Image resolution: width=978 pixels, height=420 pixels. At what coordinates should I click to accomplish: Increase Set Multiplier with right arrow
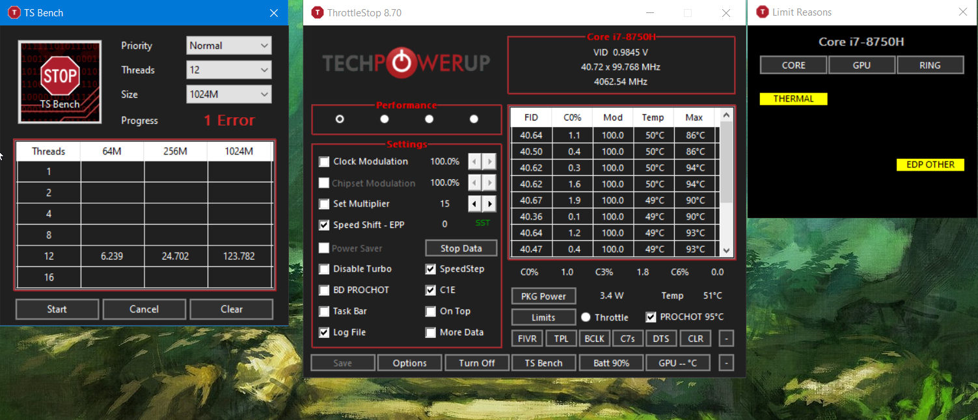pyautogui.click(x=489, y=204)
